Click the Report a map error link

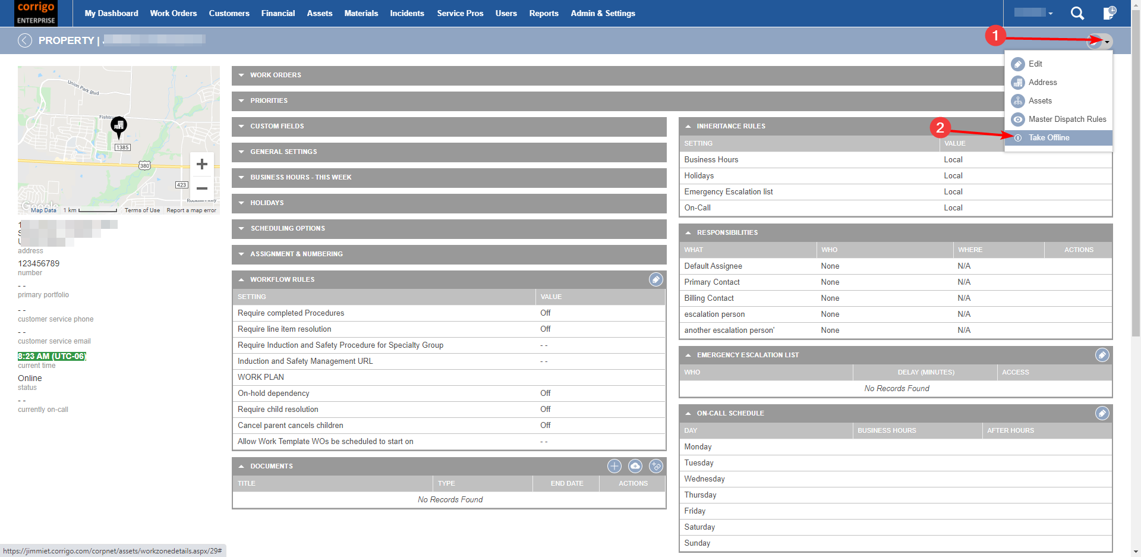point(191,210)
